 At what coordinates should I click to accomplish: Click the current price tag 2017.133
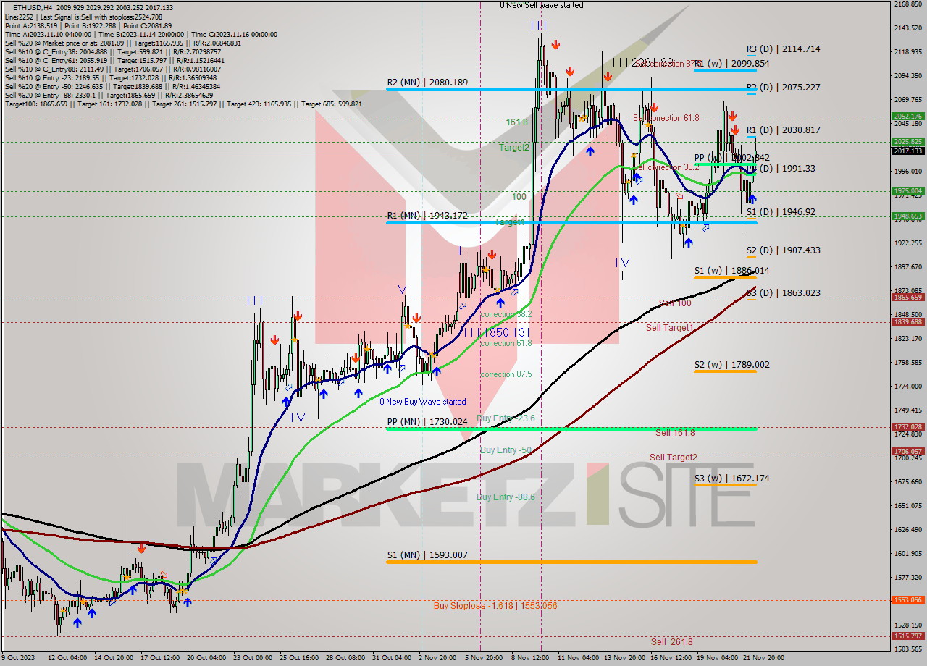point(907,151)
